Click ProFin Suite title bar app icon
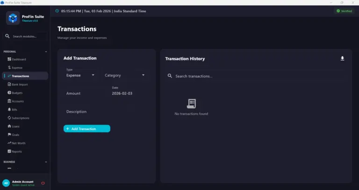 (2, 2)
